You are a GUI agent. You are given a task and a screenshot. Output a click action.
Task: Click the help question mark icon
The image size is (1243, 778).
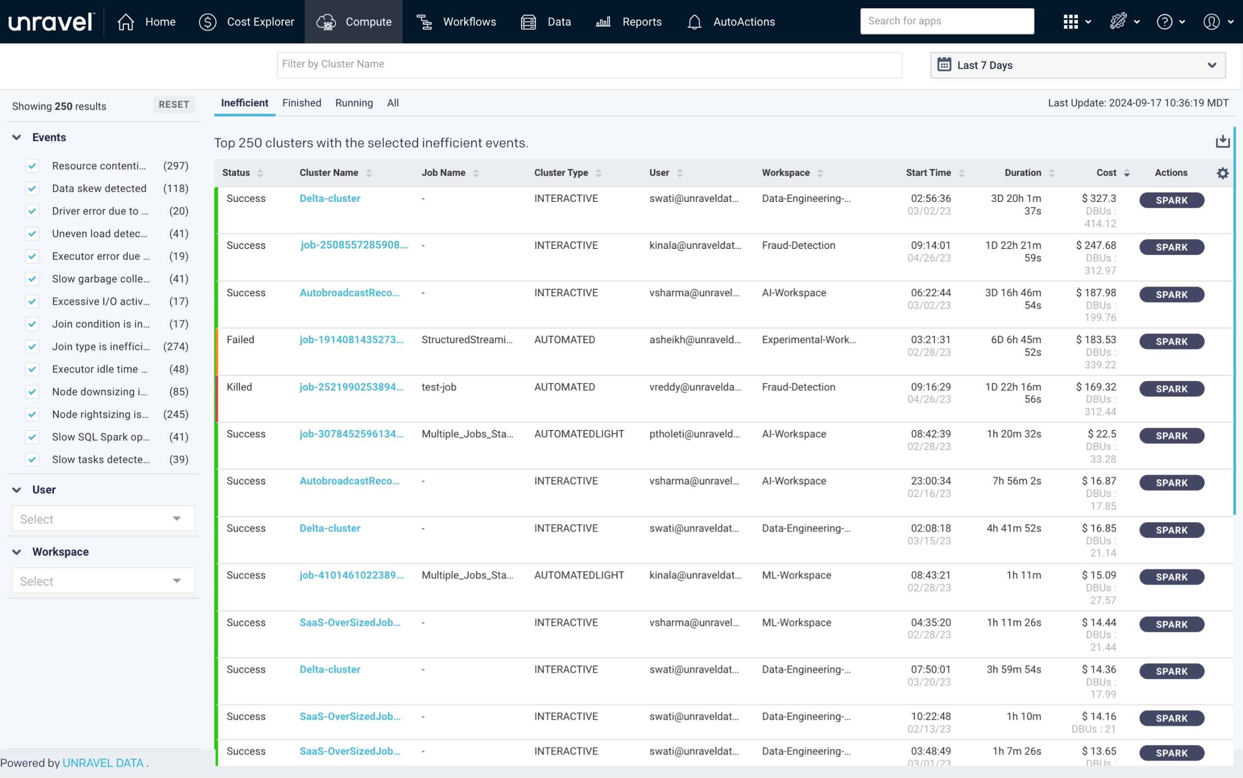[x=1164, y=22]
